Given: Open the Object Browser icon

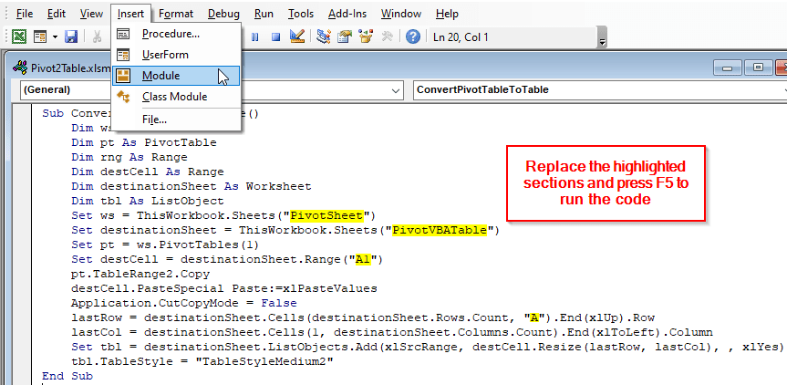Looking at the screenshot, I should [x=367, y=36].
